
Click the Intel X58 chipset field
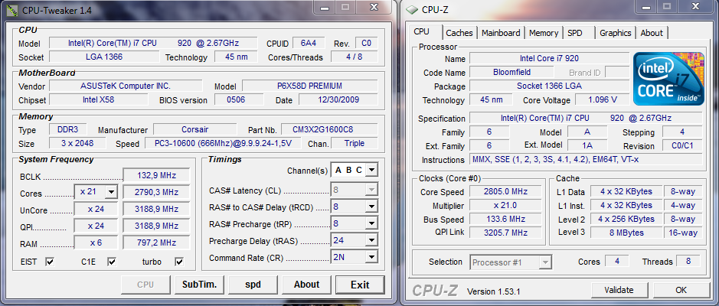click(x=98, y=99)
